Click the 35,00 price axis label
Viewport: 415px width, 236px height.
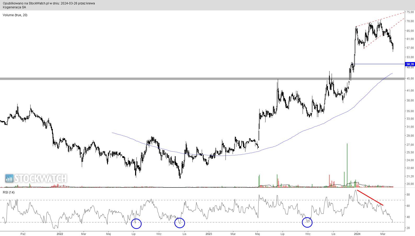410,111
